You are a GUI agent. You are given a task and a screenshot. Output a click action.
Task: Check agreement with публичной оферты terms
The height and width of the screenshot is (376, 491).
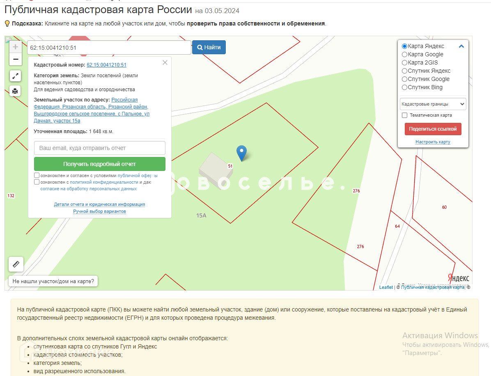tap(37, 175)
